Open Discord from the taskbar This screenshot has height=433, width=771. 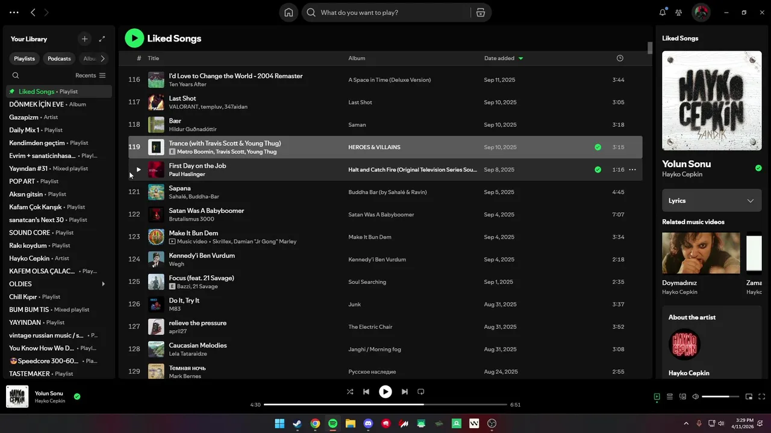[x=368, y=423]
